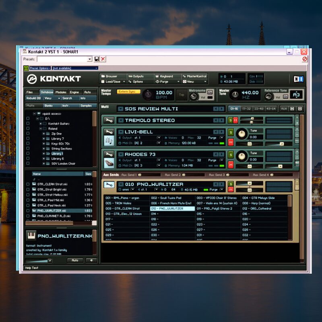Toggle the Extern Sync button

[x=128, y=92]
